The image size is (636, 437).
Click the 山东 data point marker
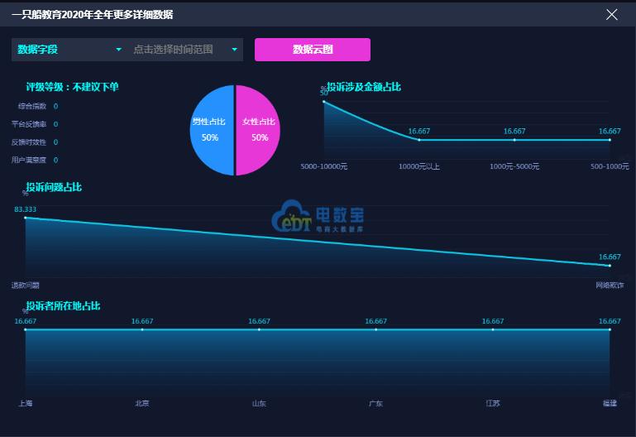point(259,329)
